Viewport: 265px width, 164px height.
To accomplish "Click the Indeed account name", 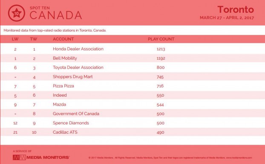I will pyautogui.click(x=60, y=95).
